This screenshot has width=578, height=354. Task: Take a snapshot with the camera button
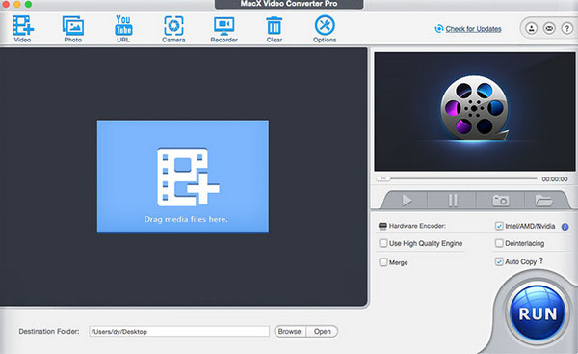(x=501, y=201)
